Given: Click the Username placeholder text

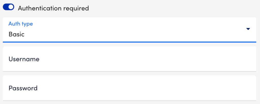Looking at the screenshot, I should [24, 59].
